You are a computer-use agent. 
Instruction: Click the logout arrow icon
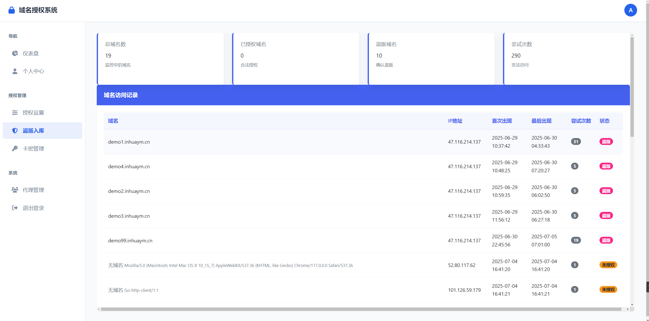point(15,208)
